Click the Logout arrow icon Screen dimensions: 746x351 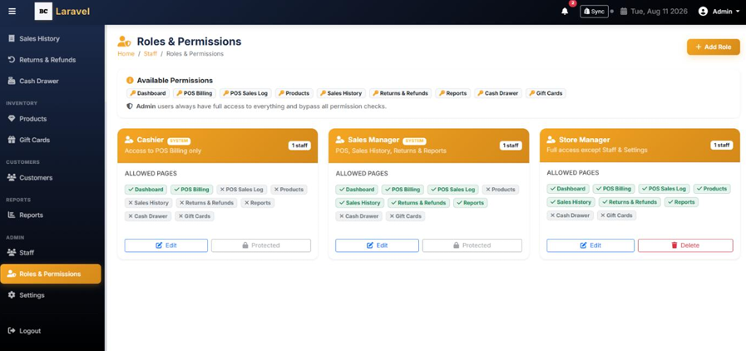(12, 330)
